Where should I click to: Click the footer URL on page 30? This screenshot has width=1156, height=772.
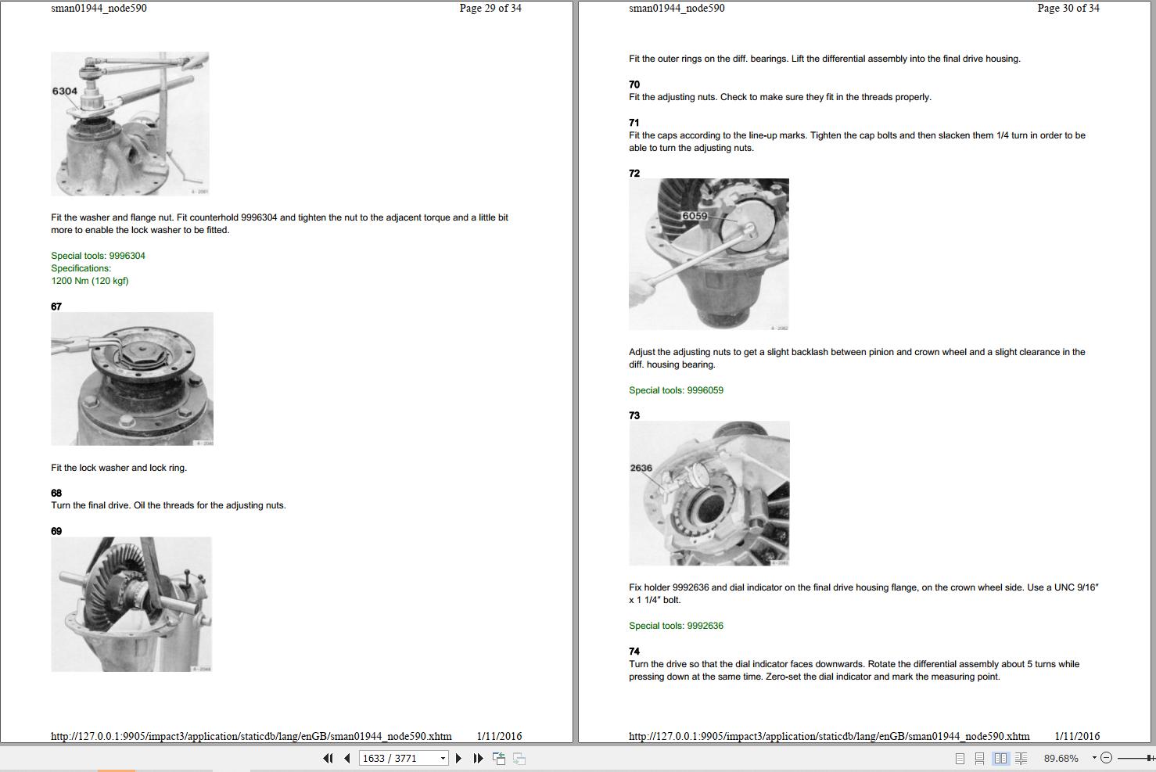coord(829,736)
